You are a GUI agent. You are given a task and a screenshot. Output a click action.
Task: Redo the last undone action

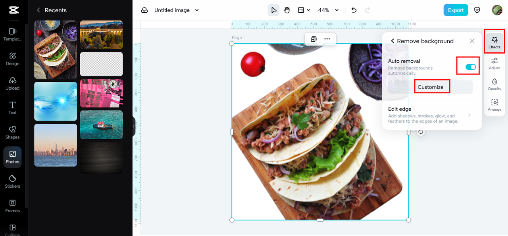(367, 10)
